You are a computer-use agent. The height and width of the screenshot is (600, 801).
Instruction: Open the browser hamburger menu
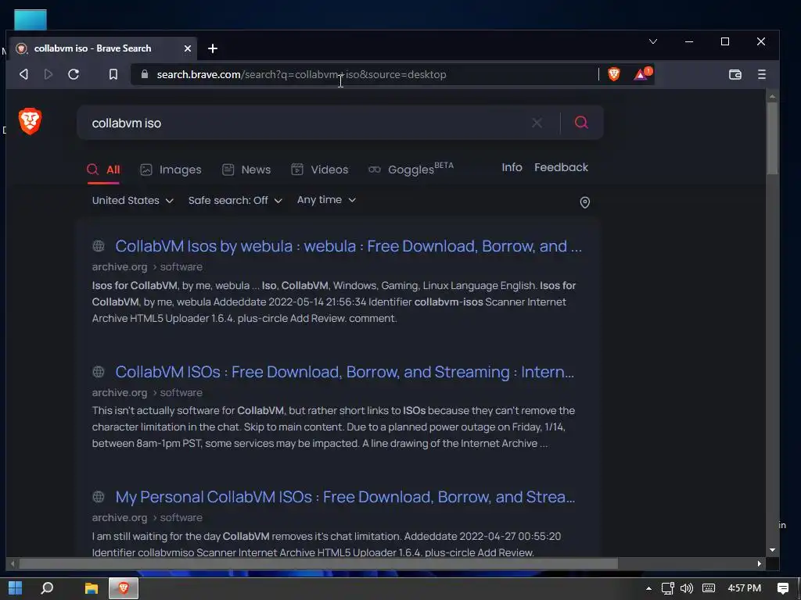click(x=762, y=74)
